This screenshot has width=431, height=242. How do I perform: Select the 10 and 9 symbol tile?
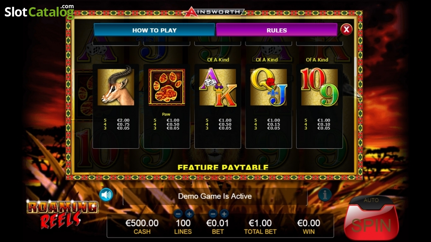319,87
